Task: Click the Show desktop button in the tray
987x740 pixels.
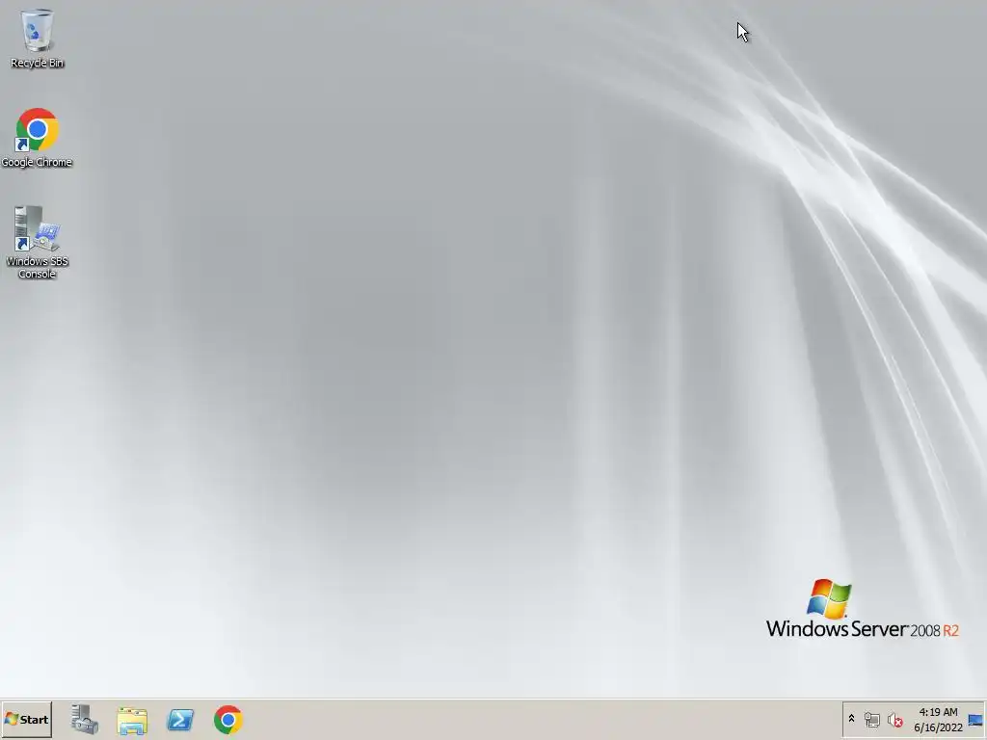Action: [x=975, y=719]
